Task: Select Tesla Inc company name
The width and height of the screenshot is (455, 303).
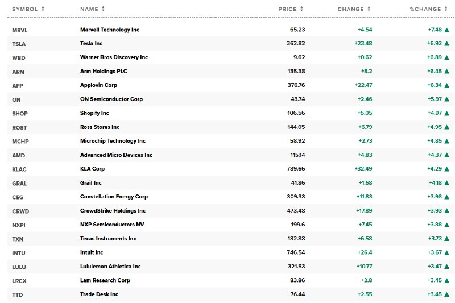Action: 91,44
